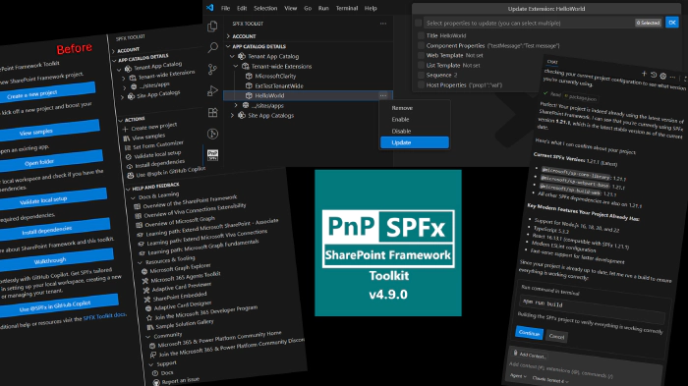Viewport: 688px width, 386px height.
Task: Click the Create a new project blue button
Action: [x=46, y=93]
